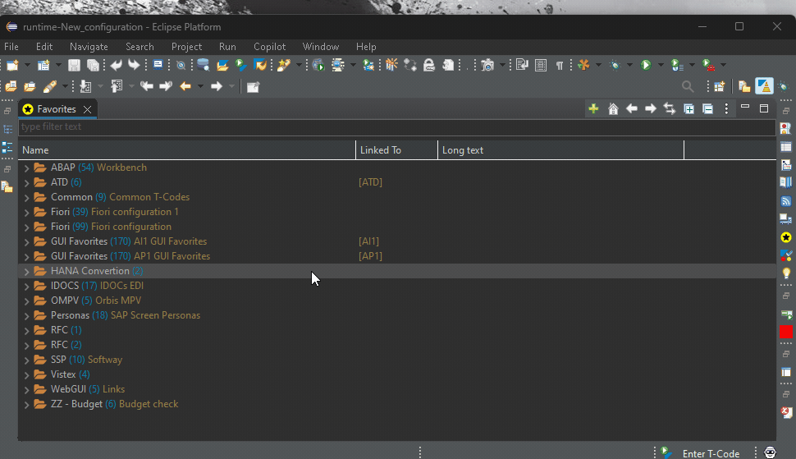
Task: Switch to the Resource perspective icon
Action: point(744,86)
